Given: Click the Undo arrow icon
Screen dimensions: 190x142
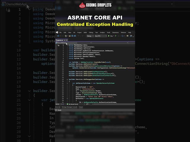Looking at the screenshot, I should 78,36.
